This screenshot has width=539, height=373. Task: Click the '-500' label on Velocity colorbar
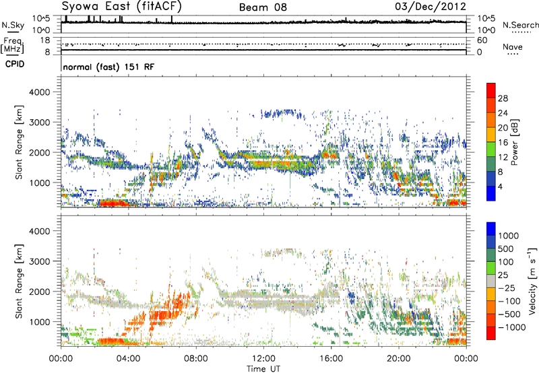point(509,314)
